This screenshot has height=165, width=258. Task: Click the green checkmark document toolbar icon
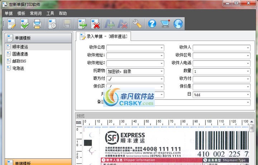pos(24,24)
